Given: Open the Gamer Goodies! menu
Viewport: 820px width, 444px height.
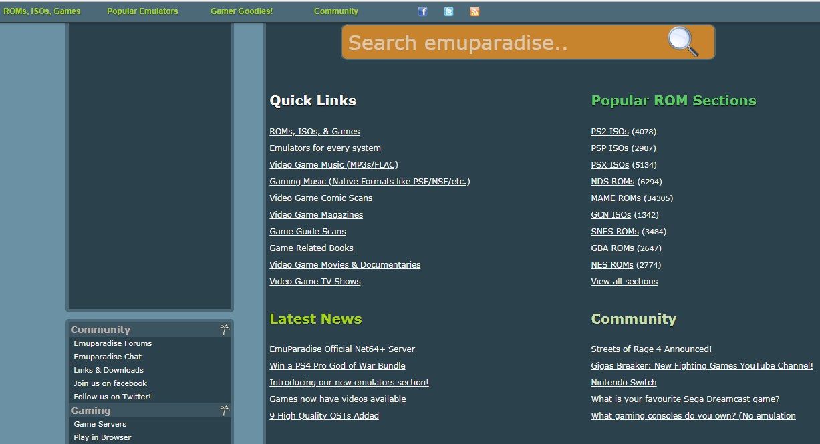Looking at the screenshot, I should click(x=241, y=11).
